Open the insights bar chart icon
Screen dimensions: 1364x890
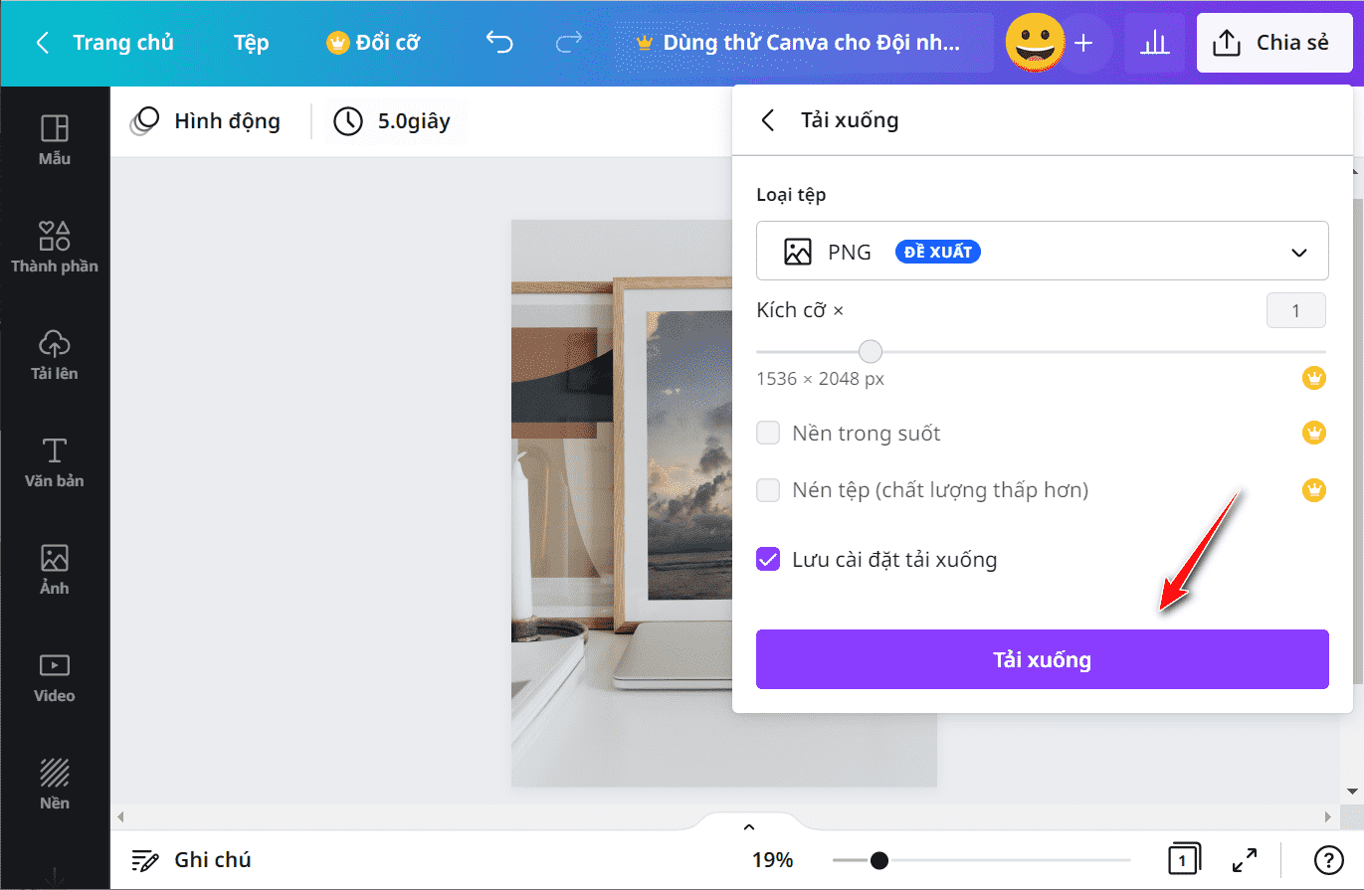(1154, 43)
